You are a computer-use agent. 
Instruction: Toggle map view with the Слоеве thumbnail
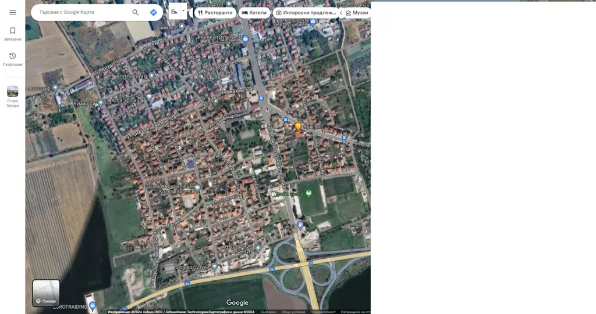[x=46, y=293]
